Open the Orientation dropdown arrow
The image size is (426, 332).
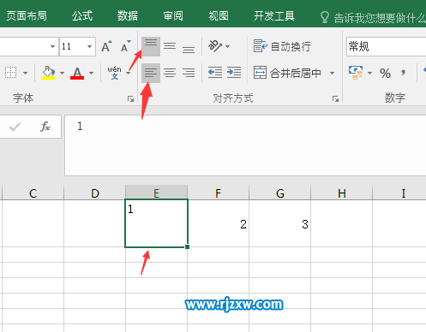click(x=228, y=46)
